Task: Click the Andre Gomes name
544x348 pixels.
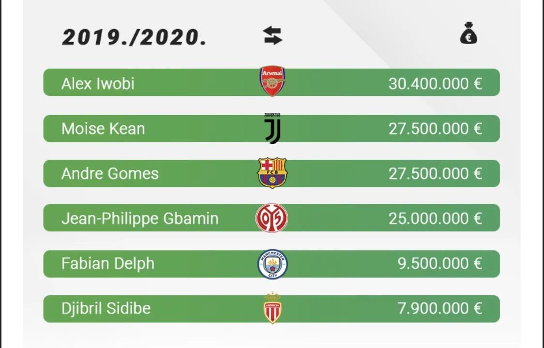Action: coord(110,174)
